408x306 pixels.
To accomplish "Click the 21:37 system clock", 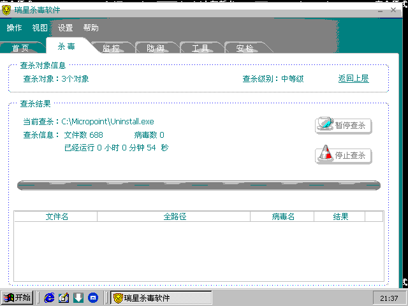I will 389,298.
